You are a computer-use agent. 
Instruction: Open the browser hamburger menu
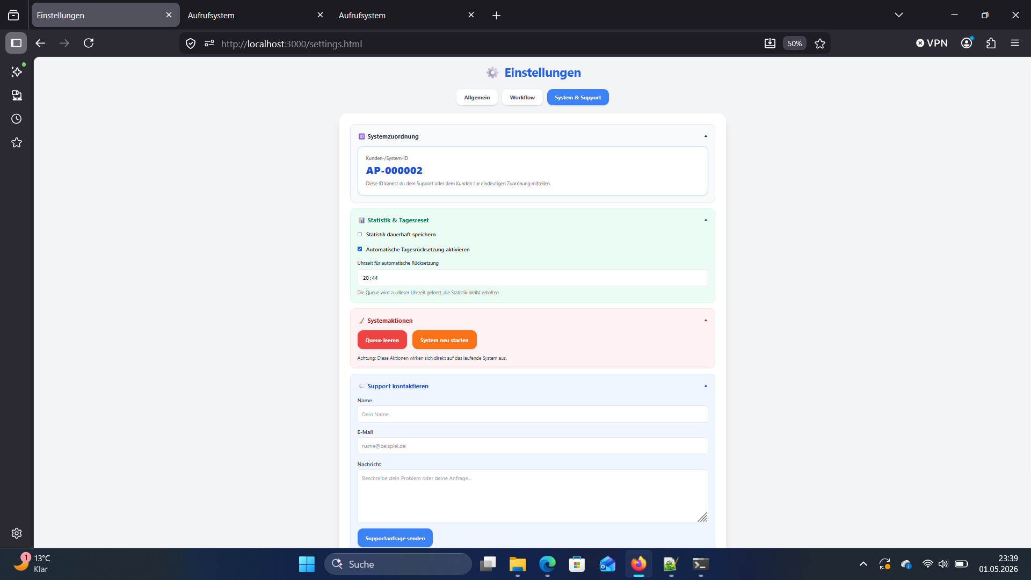pyautogui.click(x=1014, y=43)
